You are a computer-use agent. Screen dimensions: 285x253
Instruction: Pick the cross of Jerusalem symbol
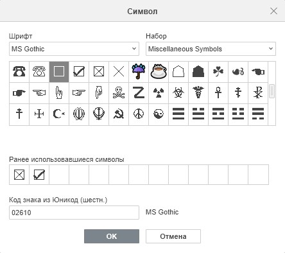(x=39, y=114)
